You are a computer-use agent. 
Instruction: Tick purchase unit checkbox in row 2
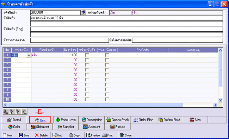87,60
